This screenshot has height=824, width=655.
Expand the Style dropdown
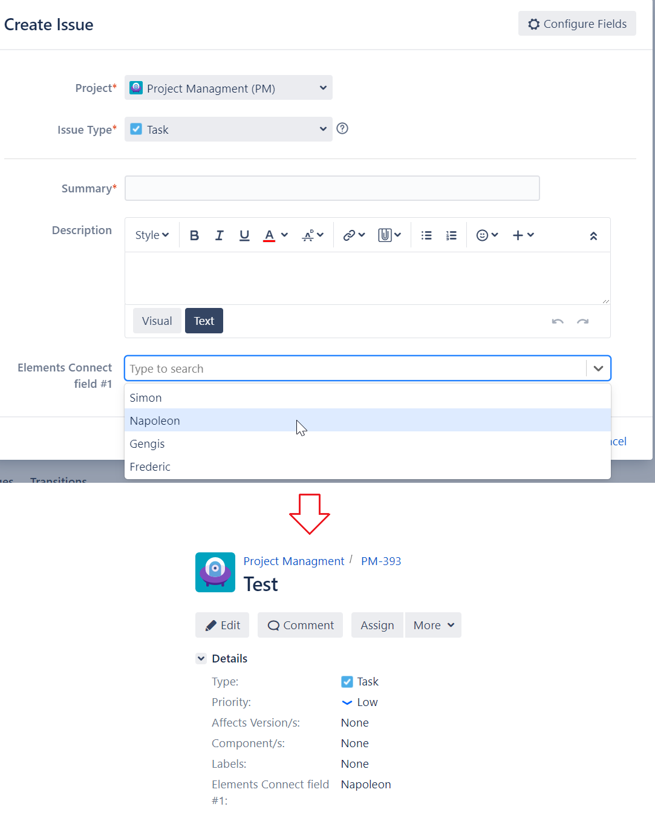click(152, 235)
